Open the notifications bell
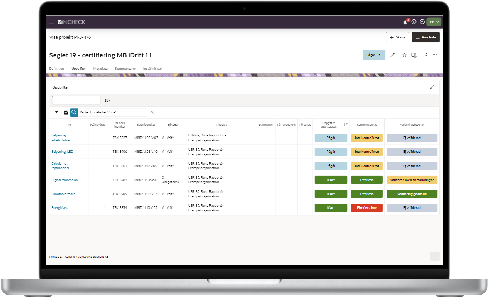The width and height of the screenshot is (488, 298). pyautogui.click(x=405, y=22)
